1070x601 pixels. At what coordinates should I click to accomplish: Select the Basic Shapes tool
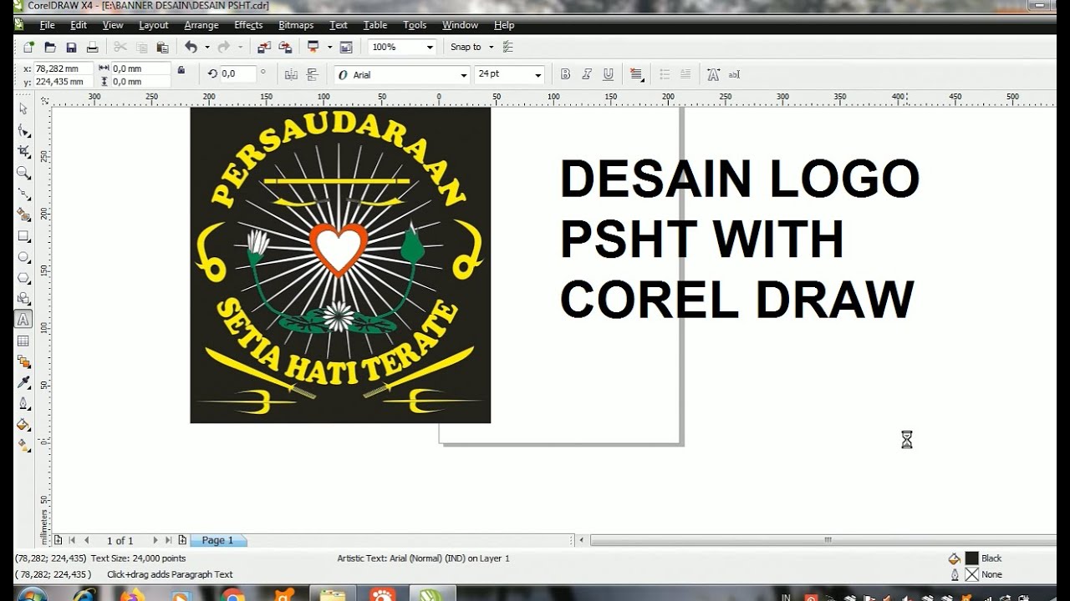[x=23, y=299]
